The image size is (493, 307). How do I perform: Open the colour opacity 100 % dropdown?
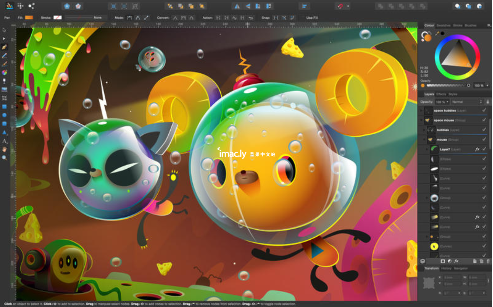coord(482,85)
